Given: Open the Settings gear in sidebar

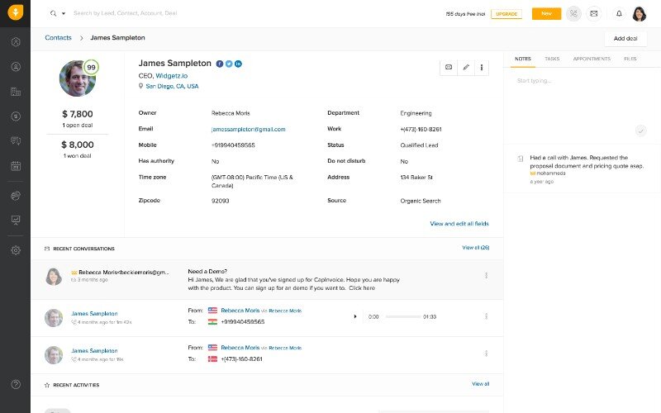Looking at the screenshot, I should tap(15, 250).
